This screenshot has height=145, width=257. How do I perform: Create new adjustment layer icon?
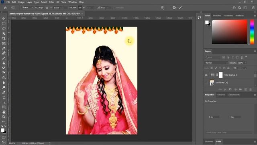(235, 89)
